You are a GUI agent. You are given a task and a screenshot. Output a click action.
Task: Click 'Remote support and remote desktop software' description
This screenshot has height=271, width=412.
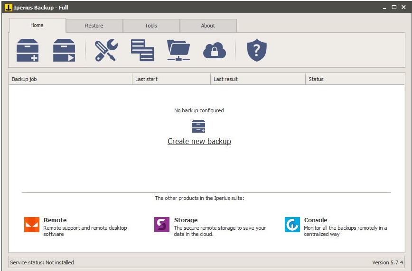click(x=85, y=231)
